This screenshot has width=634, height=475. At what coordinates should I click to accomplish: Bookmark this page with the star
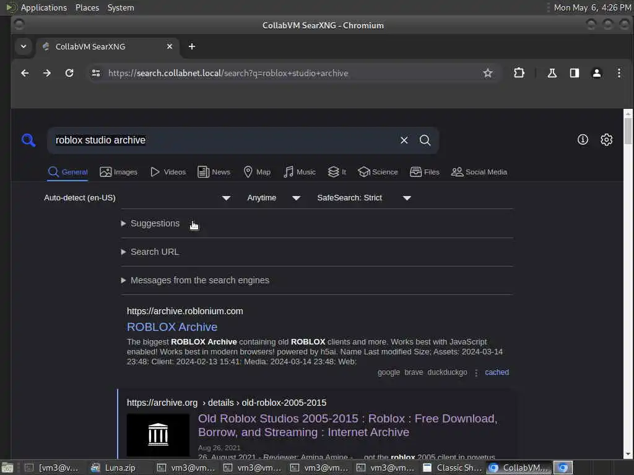tap(488, 73)
